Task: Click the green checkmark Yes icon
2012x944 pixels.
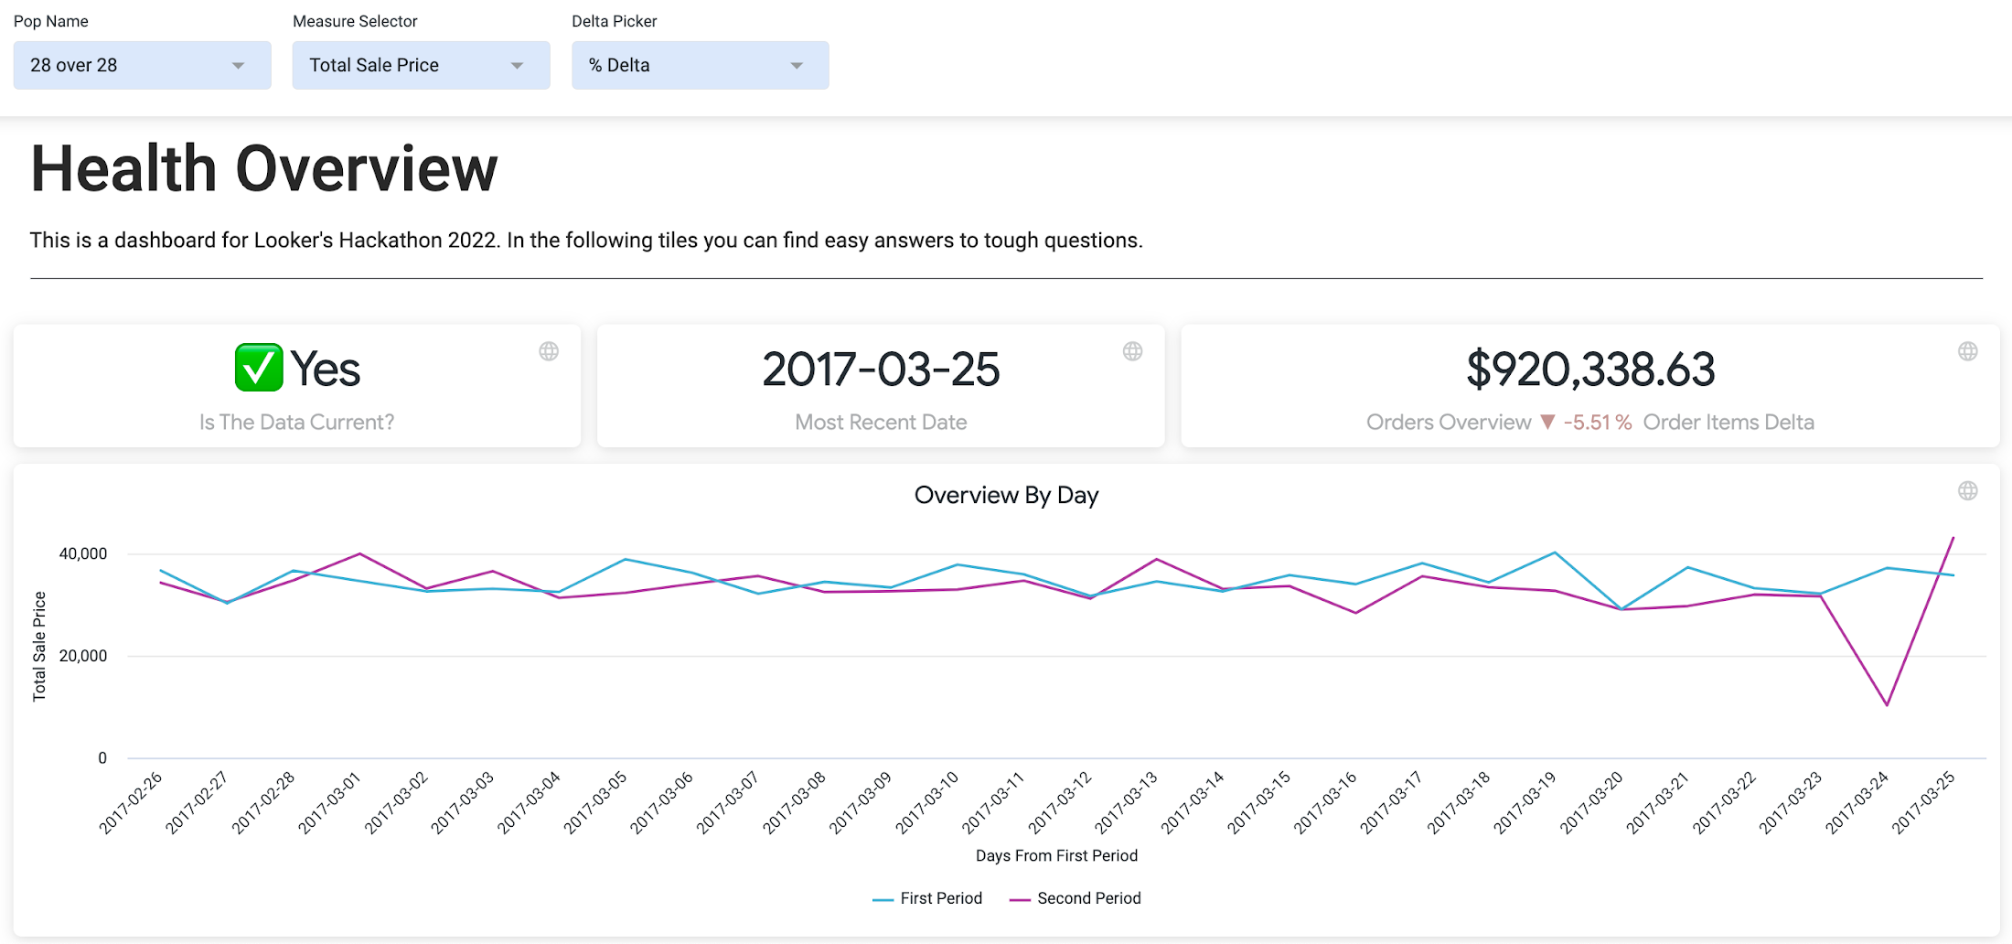Action: click(259, 368)
